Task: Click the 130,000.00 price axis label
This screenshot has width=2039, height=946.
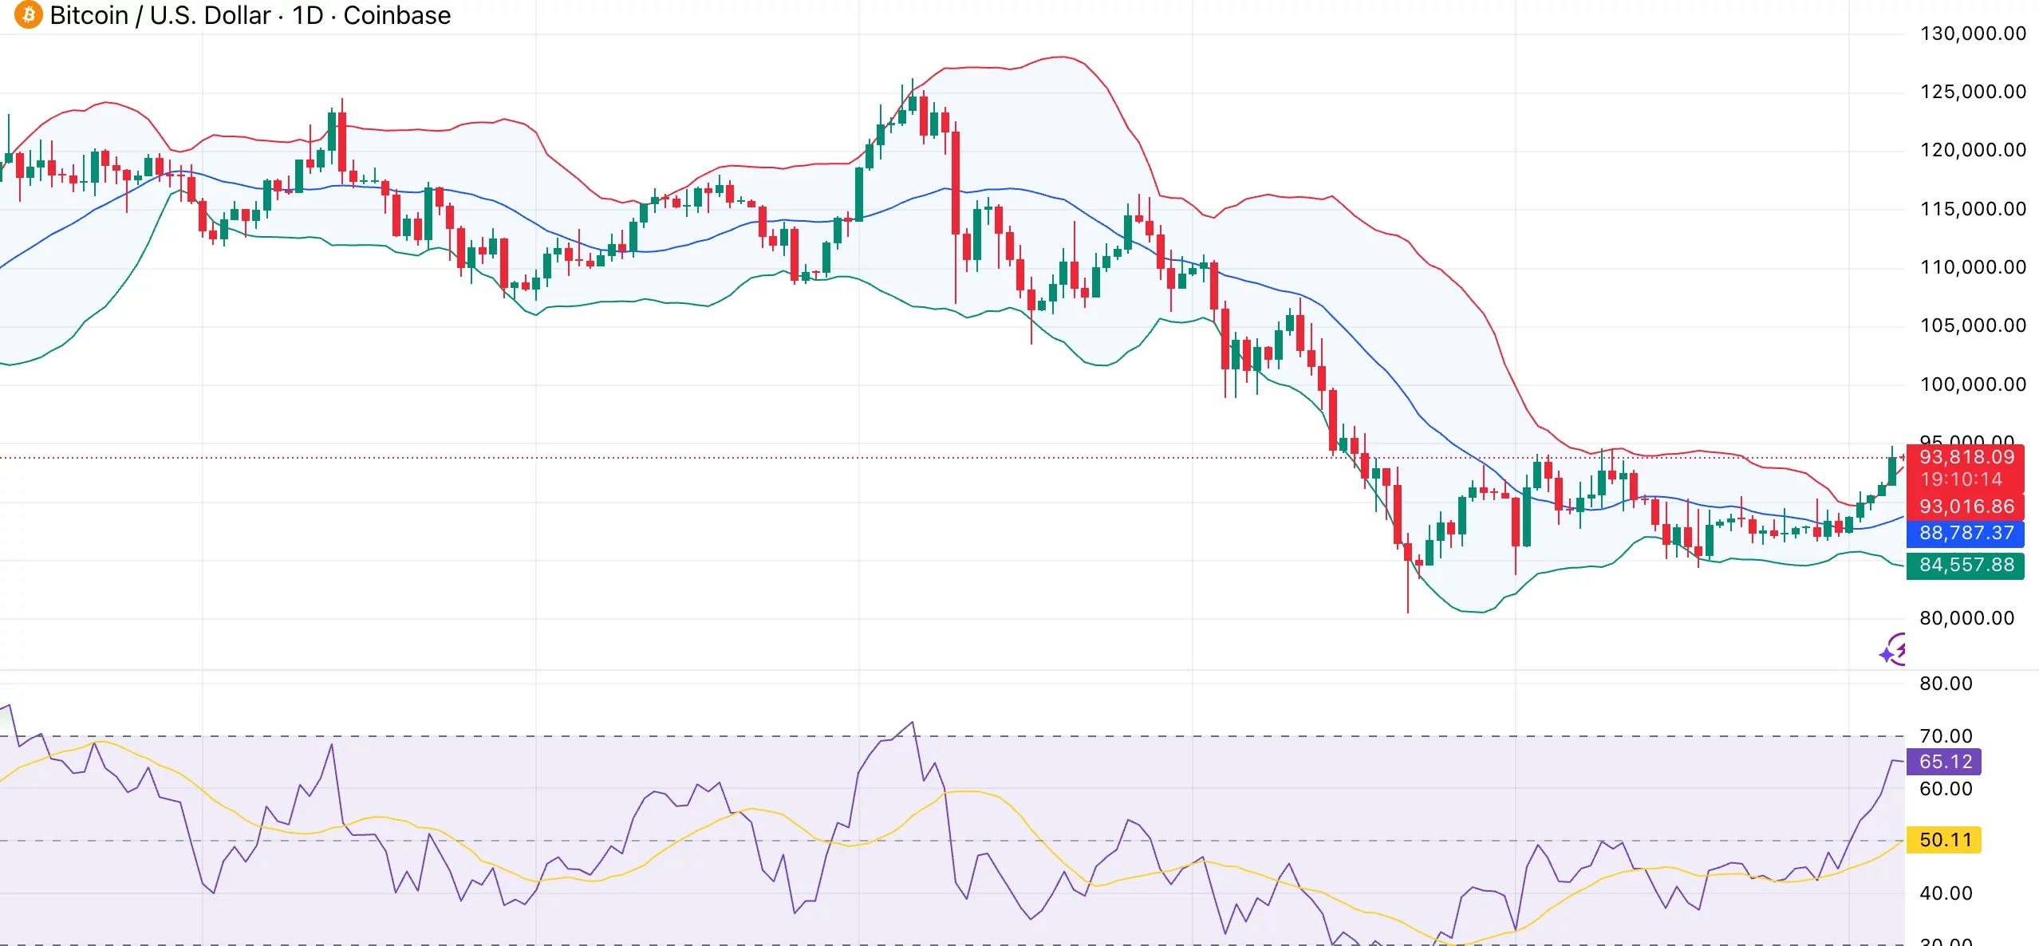Action: pos(1972,34)
